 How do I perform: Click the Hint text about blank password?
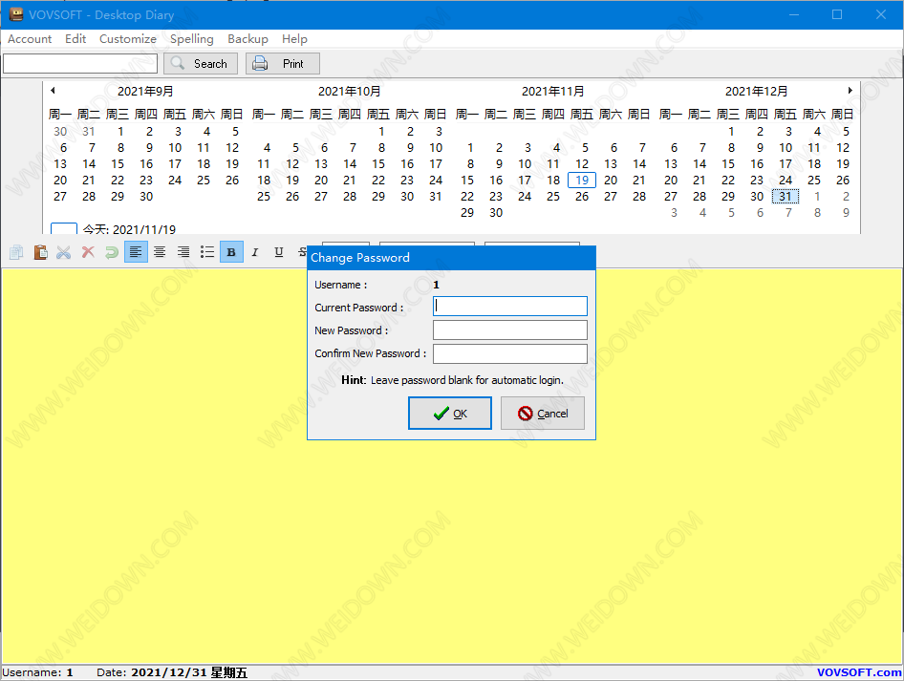[453, 380]
